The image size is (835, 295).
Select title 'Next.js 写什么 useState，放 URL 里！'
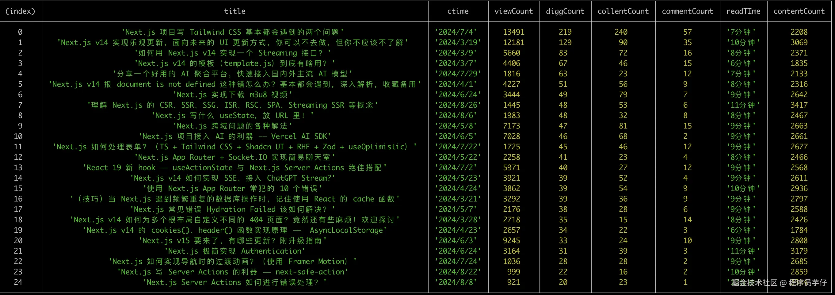click(232, 115)
